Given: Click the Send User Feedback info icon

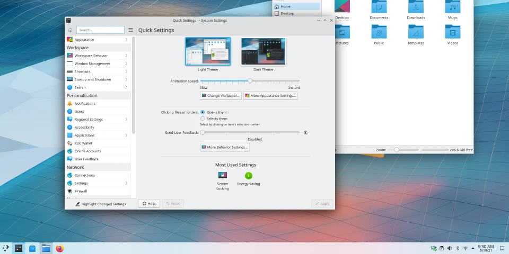Looking at the screenshot, I should pyautogui.click(x=306, y=133).
